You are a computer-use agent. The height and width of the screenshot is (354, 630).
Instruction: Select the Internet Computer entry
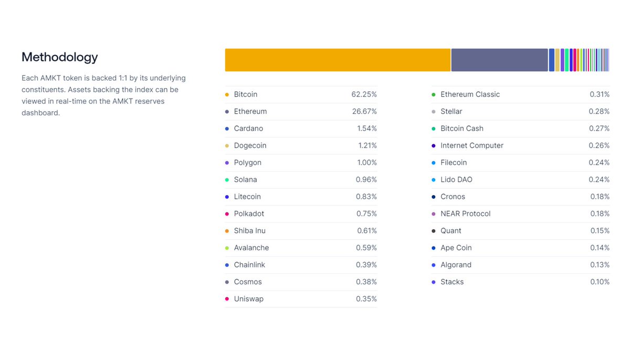point(471,145)
